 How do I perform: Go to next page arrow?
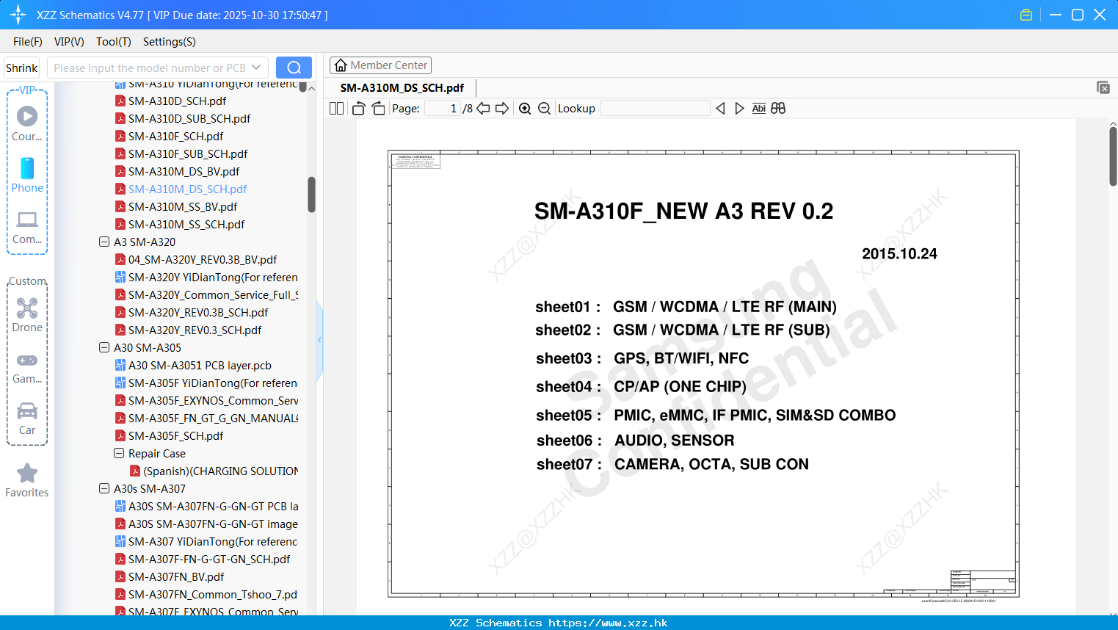(502, 109)
